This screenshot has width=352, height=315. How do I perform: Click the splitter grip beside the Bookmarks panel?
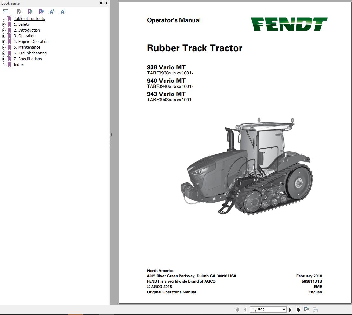pyautogui.click(x=111, y=140)
